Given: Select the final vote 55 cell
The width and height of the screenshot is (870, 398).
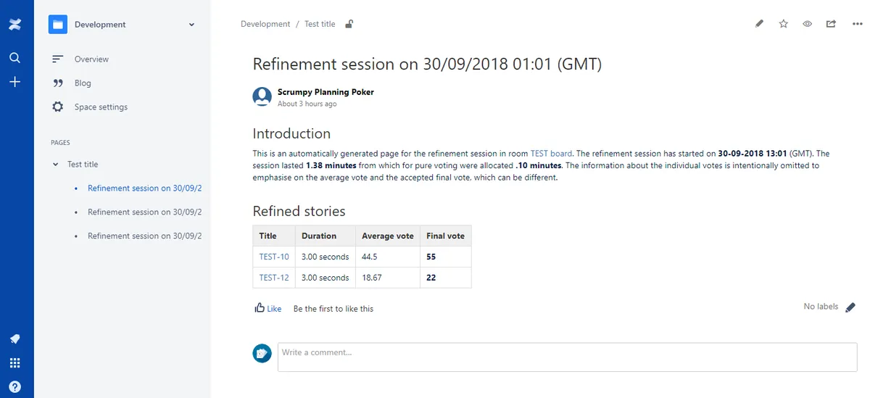Looking at the screenshot, I should pos(446,257).
